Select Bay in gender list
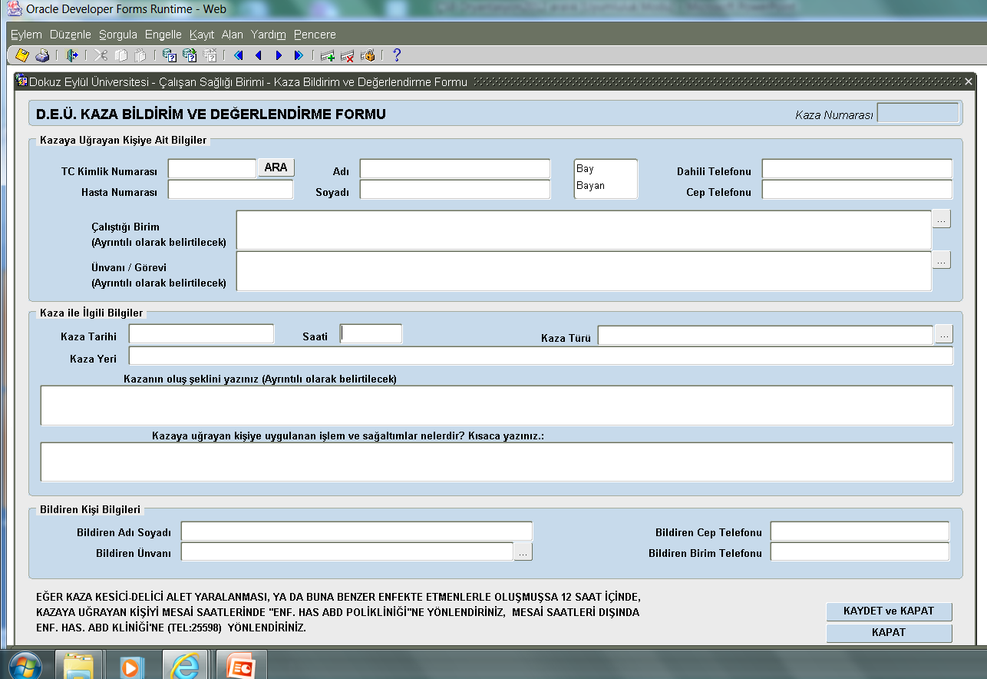 (586, 169)
